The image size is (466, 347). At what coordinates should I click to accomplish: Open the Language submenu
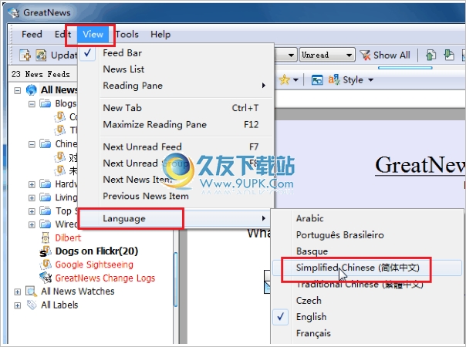coord(176,219)
